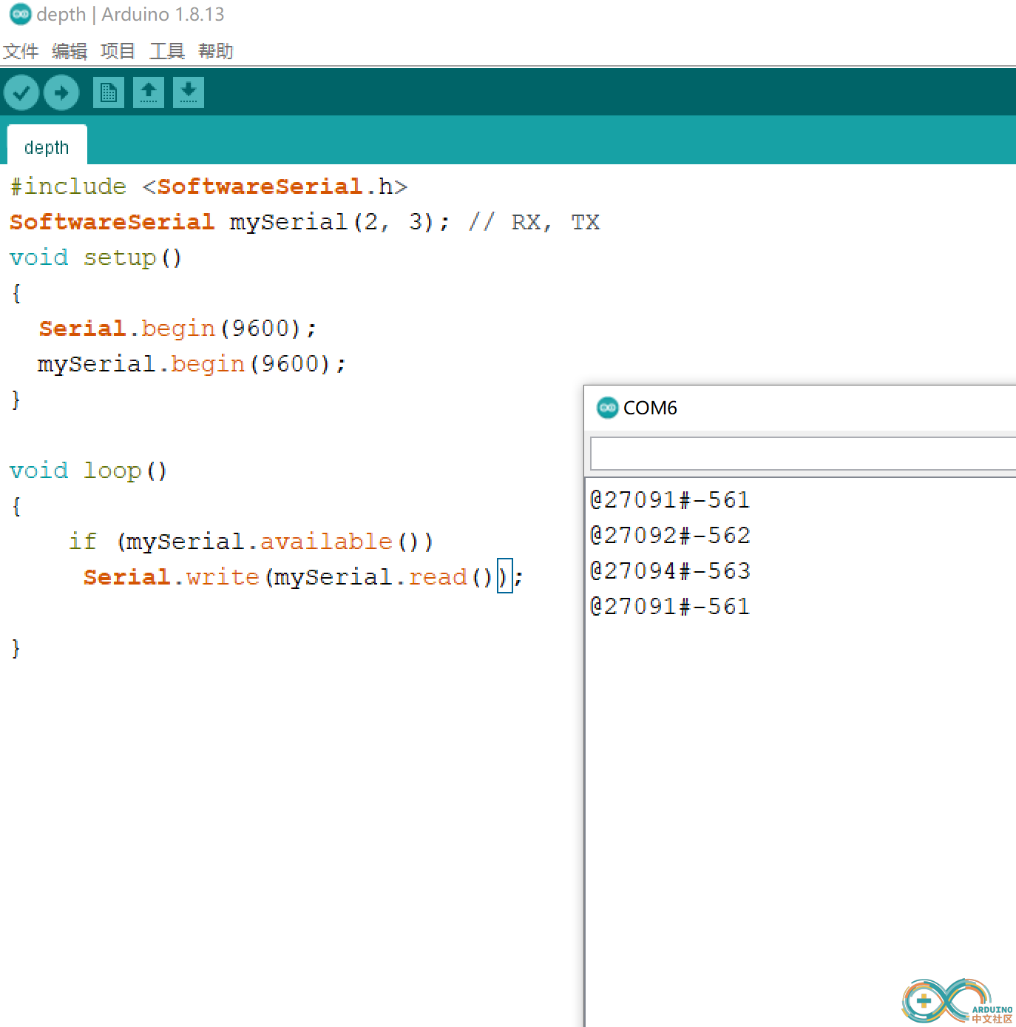Click the serial monitor send input field
This screenshot has height=1027, width=1016.
click(x=803, y=453)
